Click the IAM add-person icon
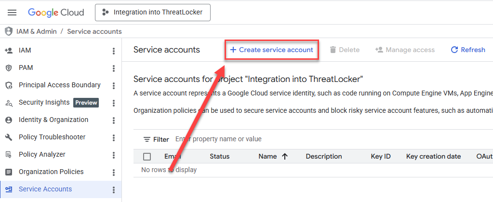The width and height of the screenshot is (493, 202). coord(9,50)
